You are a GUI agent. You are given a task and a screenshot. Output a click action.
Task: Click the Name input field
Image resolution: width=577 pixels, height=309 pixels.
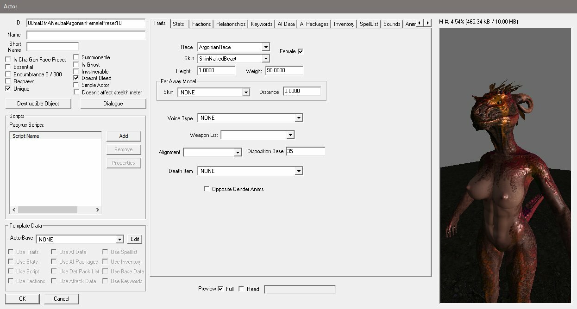[x=86, y=35]
